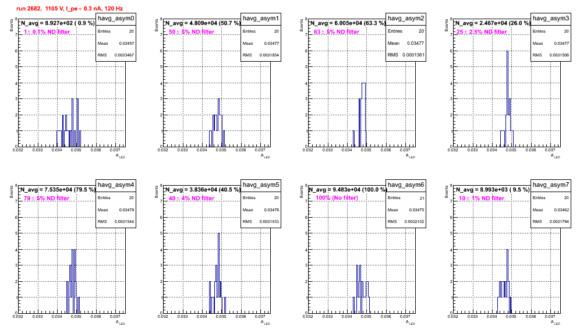Click the 100% (No filter) label
Viewport: 580px width, 333px height.
point(337,198)
